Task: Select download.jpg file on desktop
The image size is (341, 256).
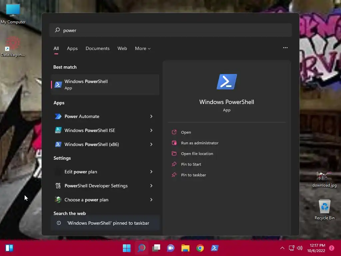Action: [324, 179]
